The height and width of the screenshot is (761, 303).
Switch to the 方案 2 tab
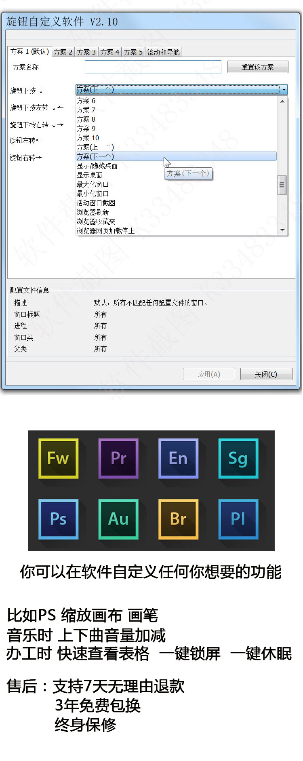tap(63, 52)
